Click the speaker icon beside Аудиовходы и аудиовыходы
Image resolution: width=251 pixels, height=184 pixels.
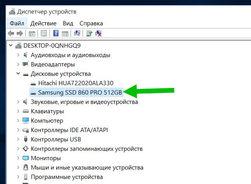(25, 55)
